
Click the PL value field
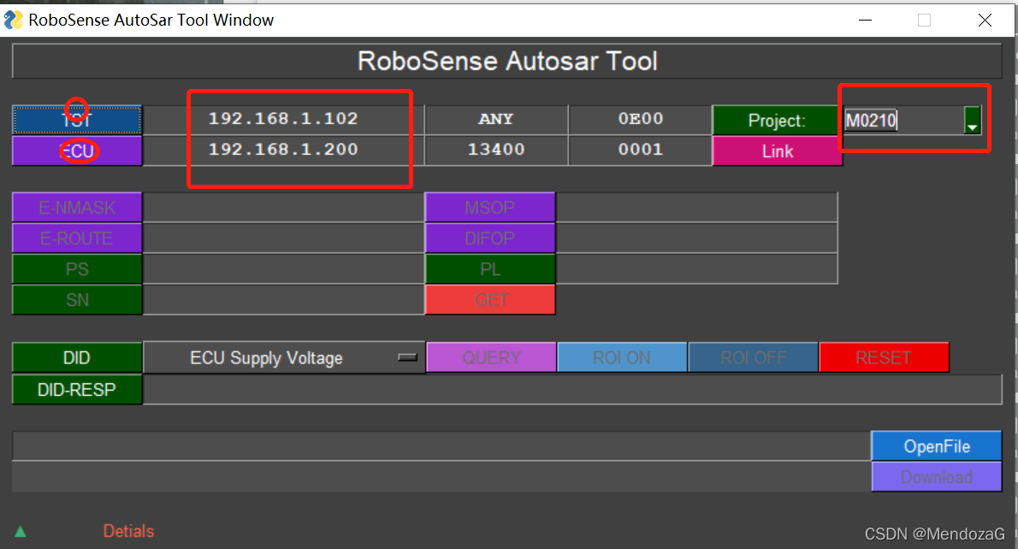click(696, 269)
